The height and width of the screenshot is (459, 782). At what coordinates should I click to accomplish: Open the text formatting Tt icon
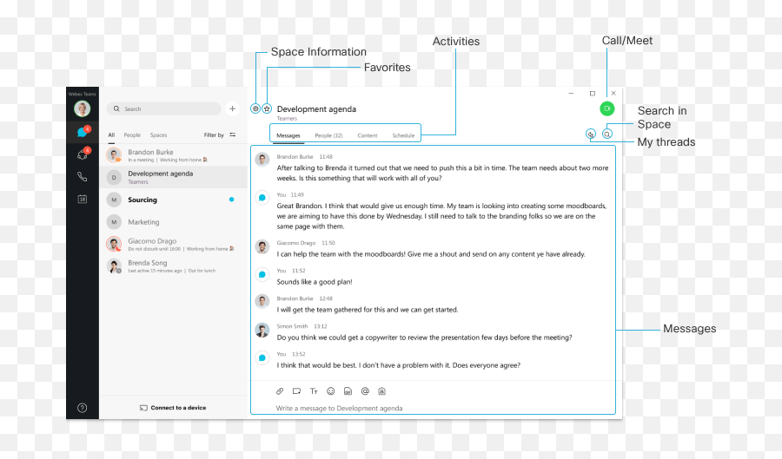tap(314, 391)
